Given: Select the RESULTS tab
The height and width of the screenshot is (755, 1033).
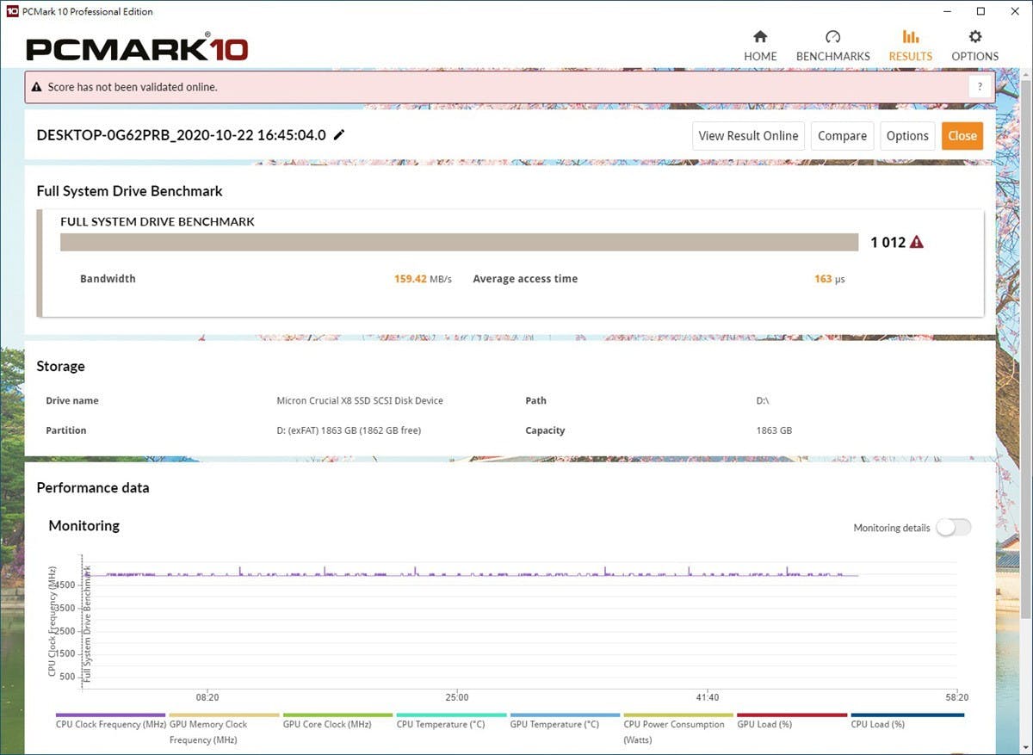Looking at the screenshot, I should click(x=910, y=46).
